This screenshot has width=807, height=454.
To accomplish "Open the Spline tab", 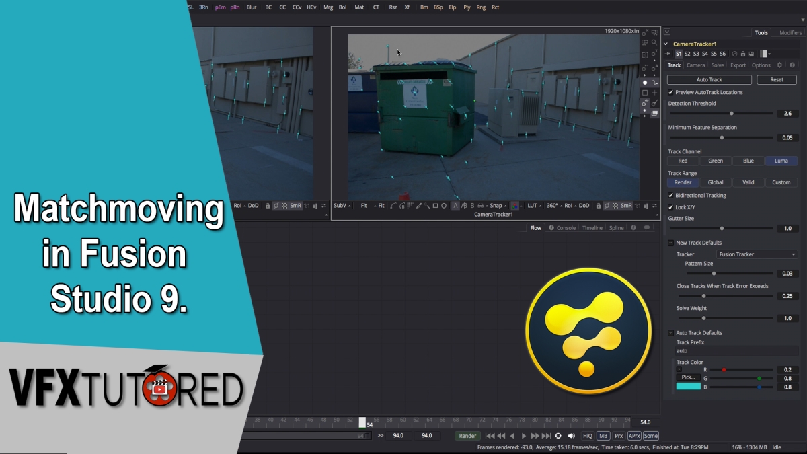I will (x=616, y=228).
